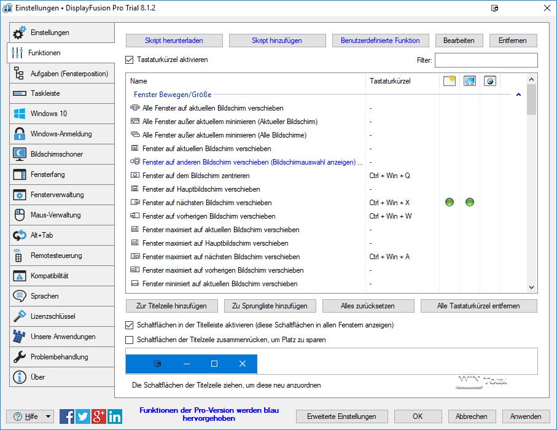Open the Kompatibilität tab
557x430 pixels.
click(x=62, y=276)
